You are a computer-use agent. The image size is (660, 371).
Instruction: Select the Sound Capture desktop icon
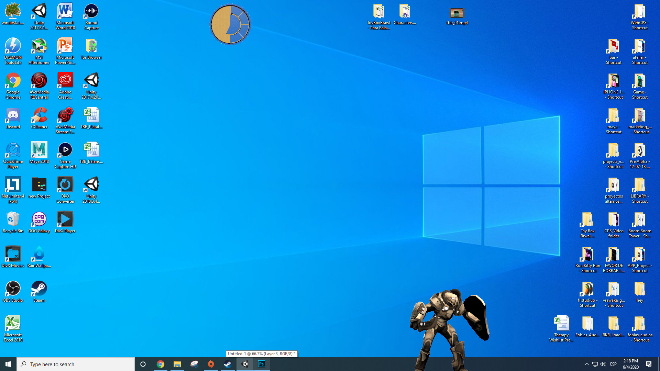91,16
